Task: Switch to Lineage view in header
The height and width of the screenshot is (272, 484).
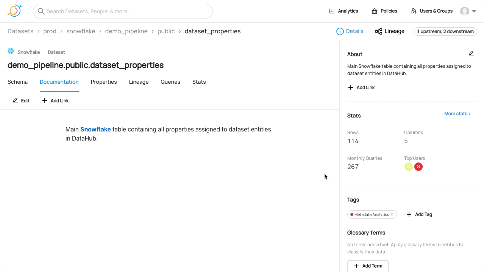Action: click(x=390, y=31)
